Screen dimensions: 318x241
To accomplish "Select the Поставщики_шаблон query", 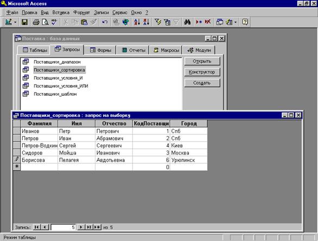I will point(55,94).
